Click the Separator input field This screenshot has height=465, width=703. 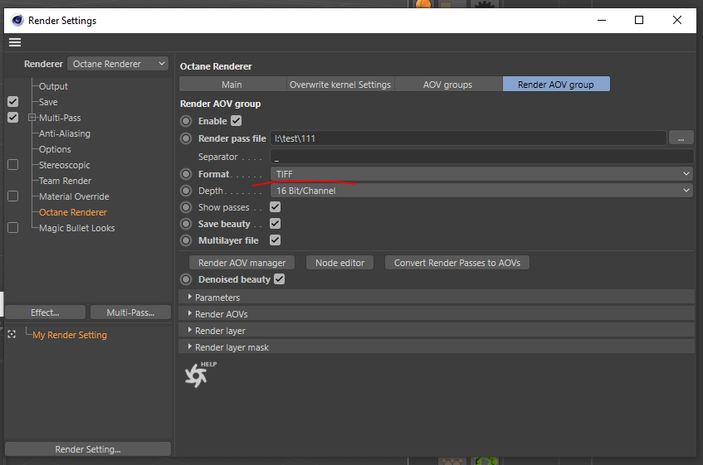point(482,157)
